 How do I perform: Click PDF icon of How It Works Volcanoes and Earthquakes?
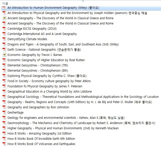click(4, 144)
